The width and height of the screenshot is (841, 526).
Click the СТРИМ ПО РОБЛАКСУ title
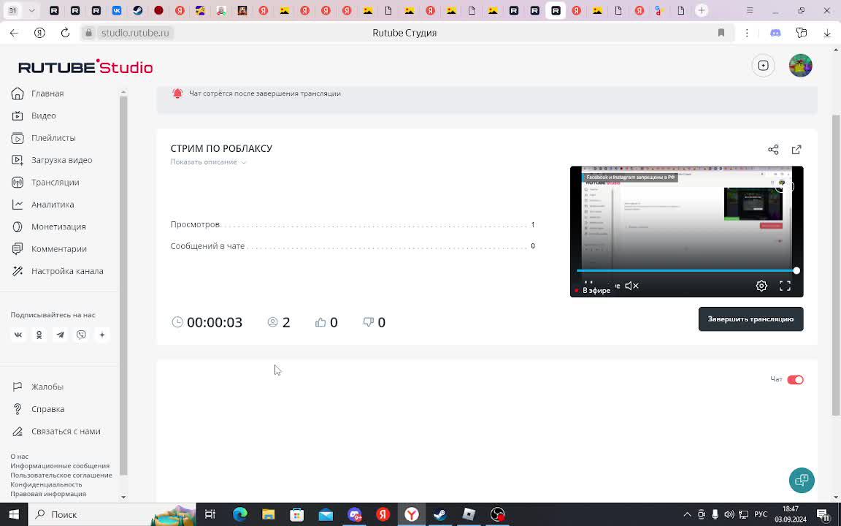coord(221,149)
